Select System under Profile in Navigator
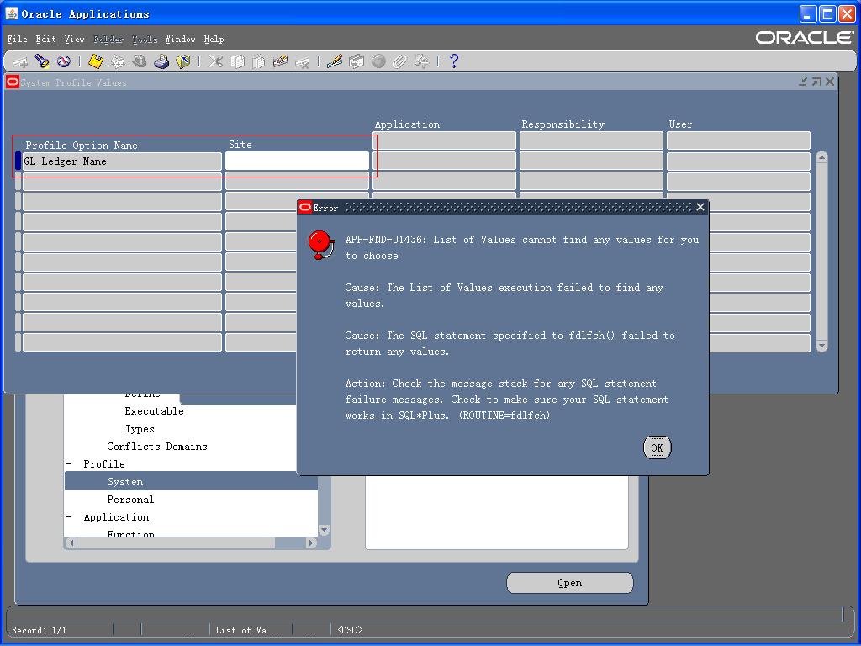The height and width of the screenshot is (646, 861). [x=125, y=482]
